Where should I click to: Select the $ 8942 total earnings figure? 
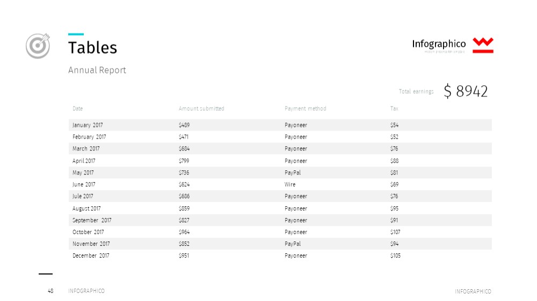click(x=466, y=91)
